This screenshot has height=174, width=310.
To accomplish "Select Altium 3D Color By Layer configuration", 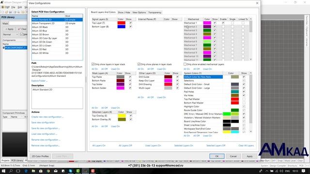I will click(x=57, y=38).
